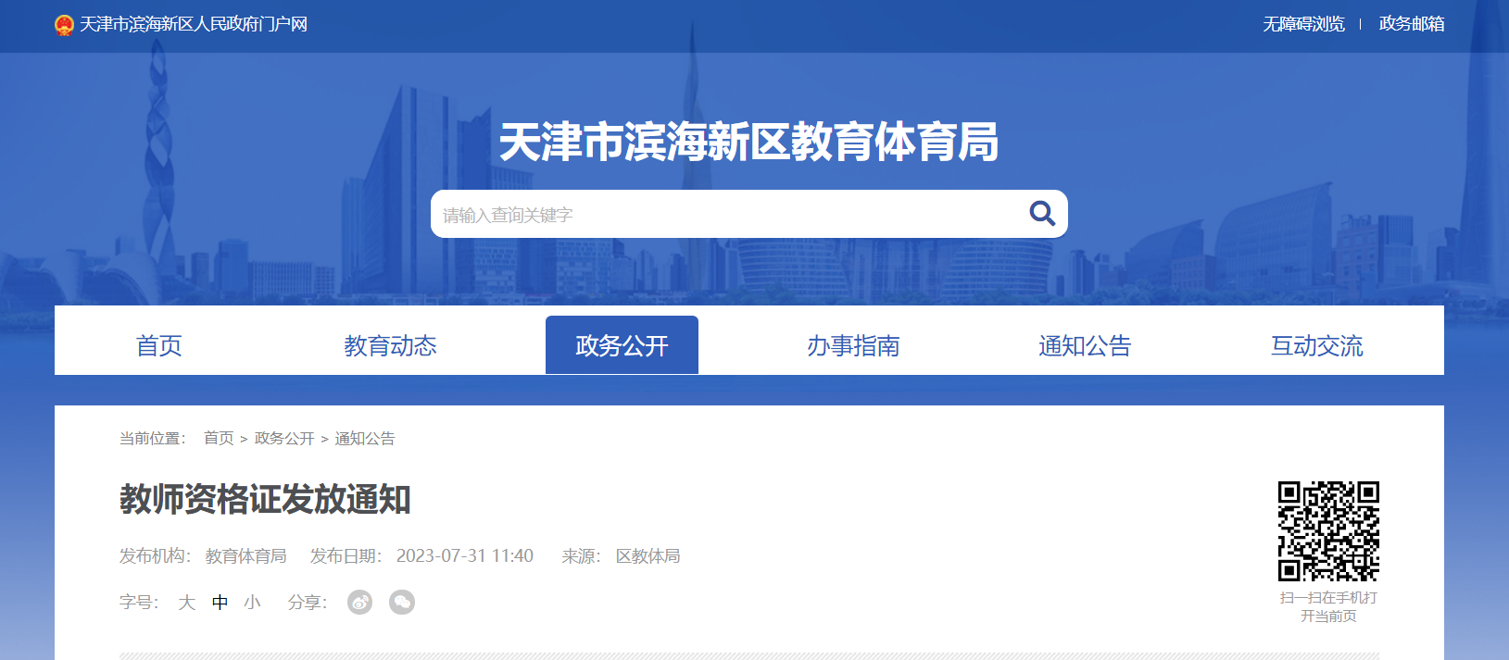Go to 政务公开 in the breadcrumb

point(284,438)
